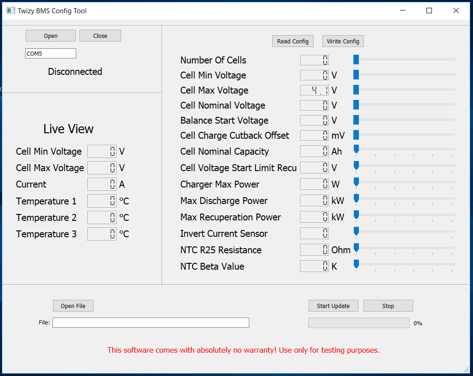Click the Open port button
The width and height of the screenshot is (473, 376).
50,36
